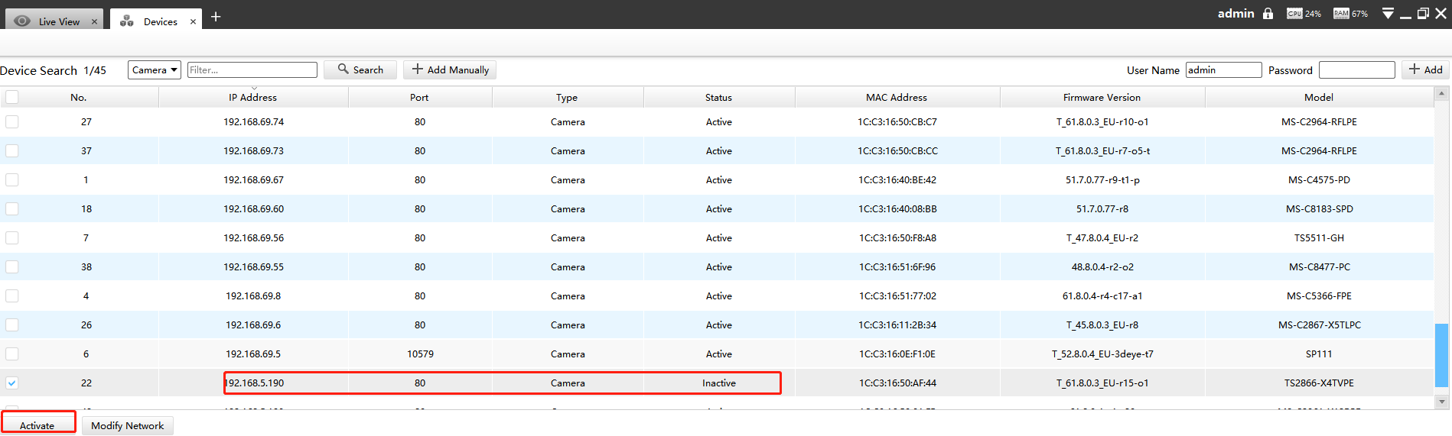The image size is (1452, 436).
Task: Sort by the Type column header
Action: [x=568, y=97]
